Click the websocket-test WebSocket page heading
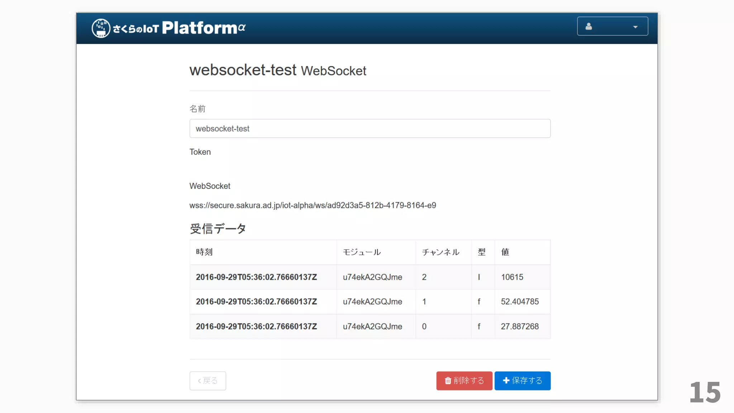The height and width of the screenshot is (413, 734). (x=278, y=70)
